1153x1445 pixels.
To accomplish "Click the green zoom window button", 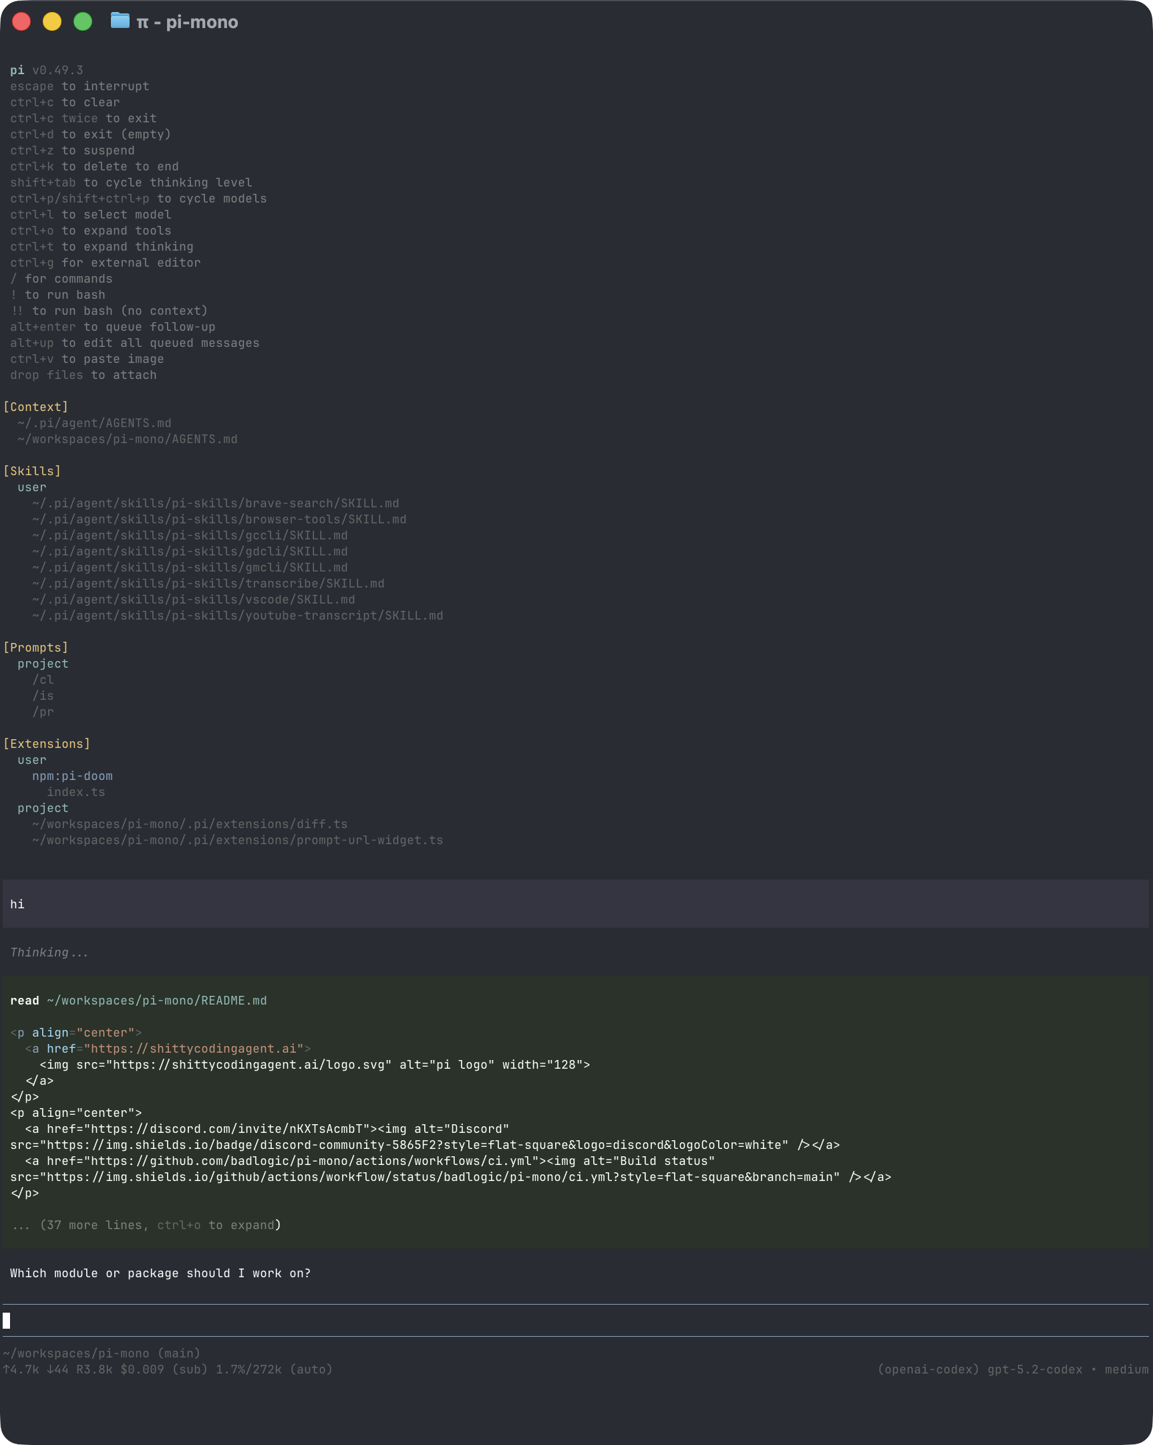I will (83, 22).
